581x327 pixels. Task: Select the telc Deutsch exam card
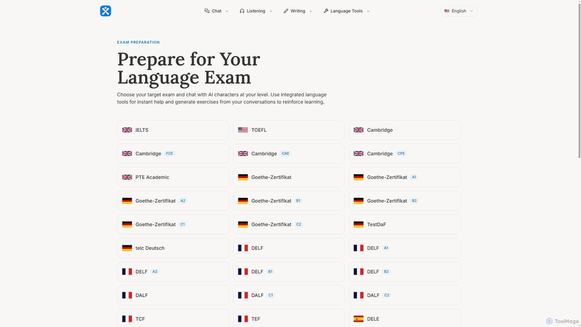coord(173,248)
